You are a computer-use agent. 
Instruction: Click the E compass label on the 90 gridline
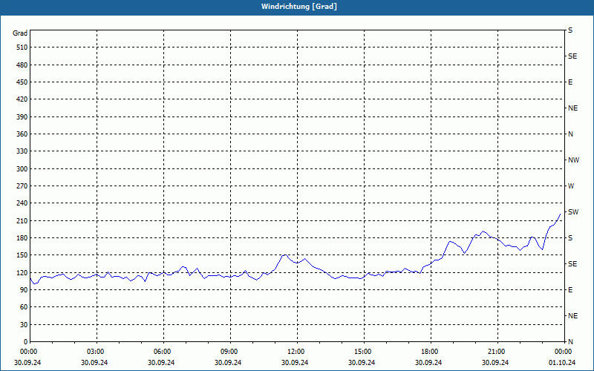coord(570,290)
